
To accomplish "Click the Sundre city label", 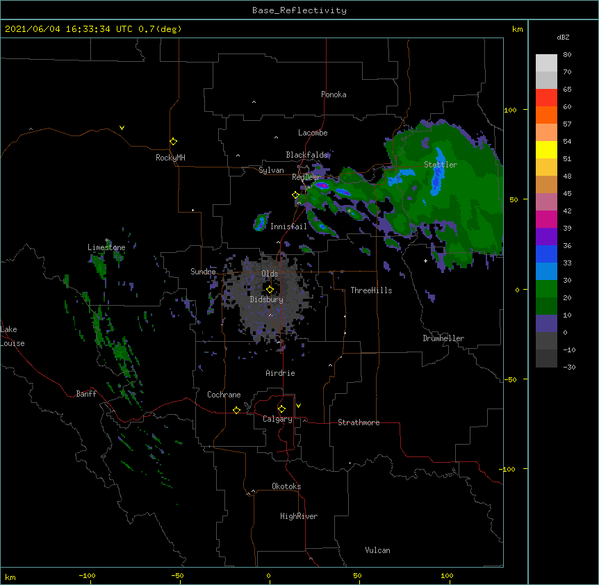I will click(x=203, y=272).
